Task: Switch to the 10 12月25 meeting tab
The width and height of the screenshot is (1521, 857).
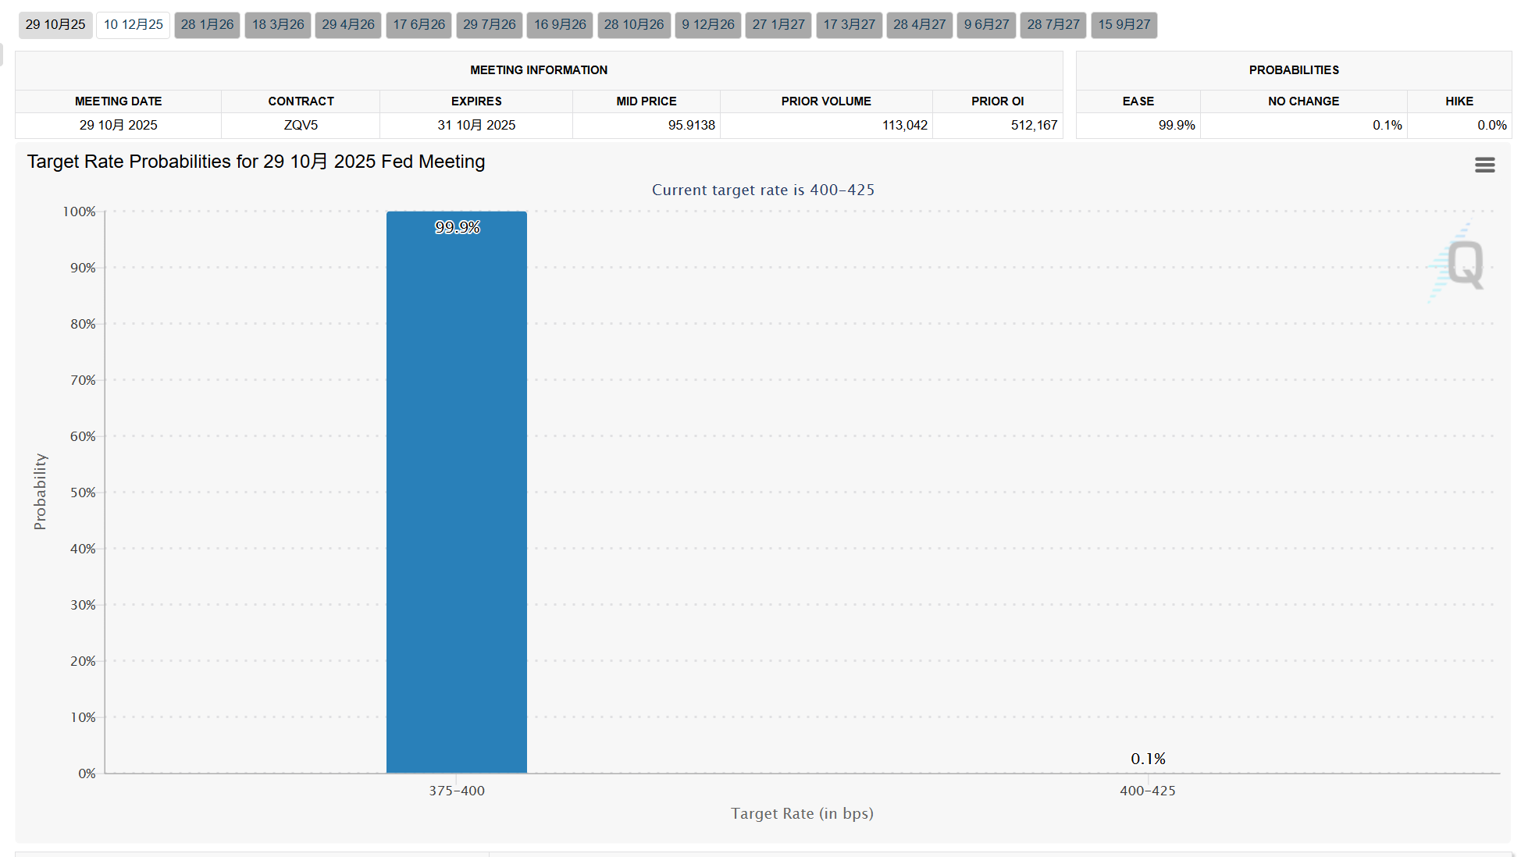Action: pyautogui.click(x=134, y=24)
